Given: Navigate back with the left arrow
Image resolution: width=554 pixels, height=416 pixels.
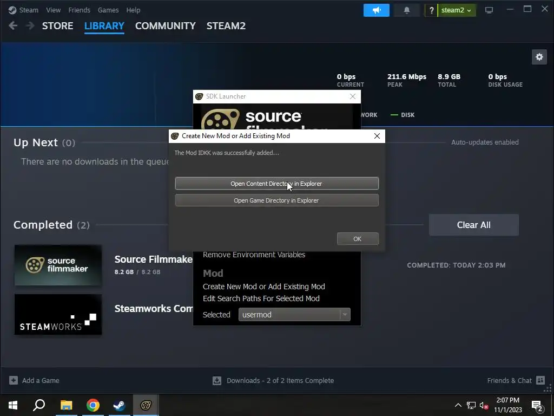Looking at the screenshot, I should (13, 25).
